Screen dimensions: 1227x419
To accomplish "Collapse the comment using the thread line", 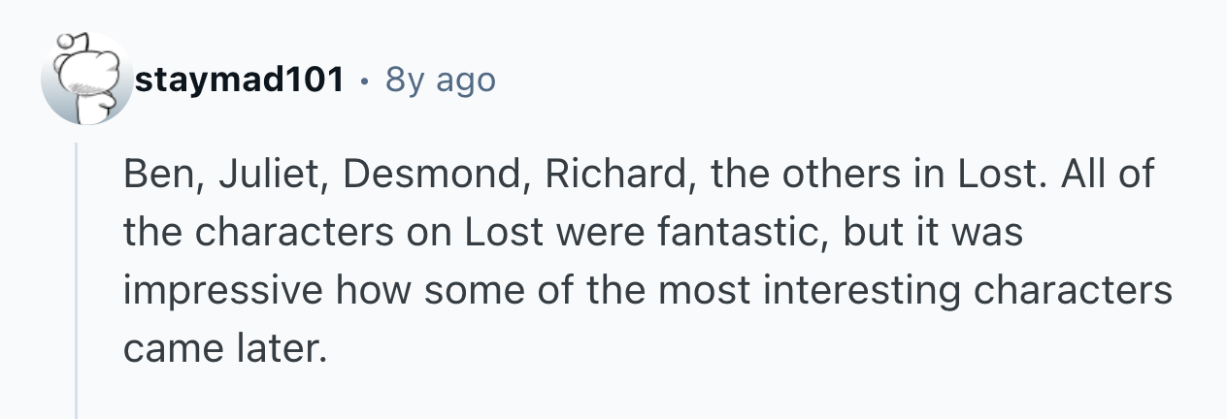I will (x=77, y=281).
